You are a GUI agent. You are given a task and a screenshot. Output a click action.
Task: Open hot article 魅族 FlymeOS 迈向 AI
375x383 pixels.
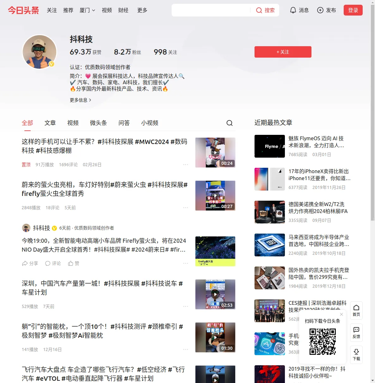coord(317,142)
